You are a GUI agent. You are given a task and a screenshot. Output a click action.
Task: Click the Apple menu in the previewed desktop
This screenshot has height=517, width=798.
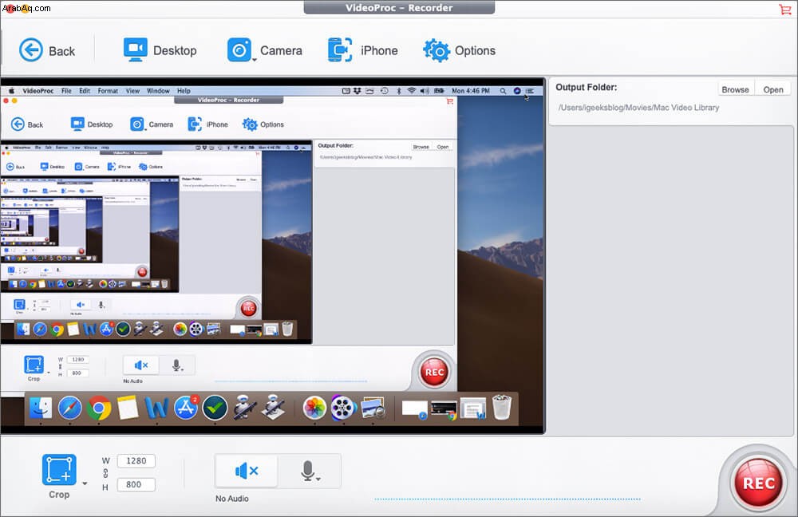(x=11, y=91)
